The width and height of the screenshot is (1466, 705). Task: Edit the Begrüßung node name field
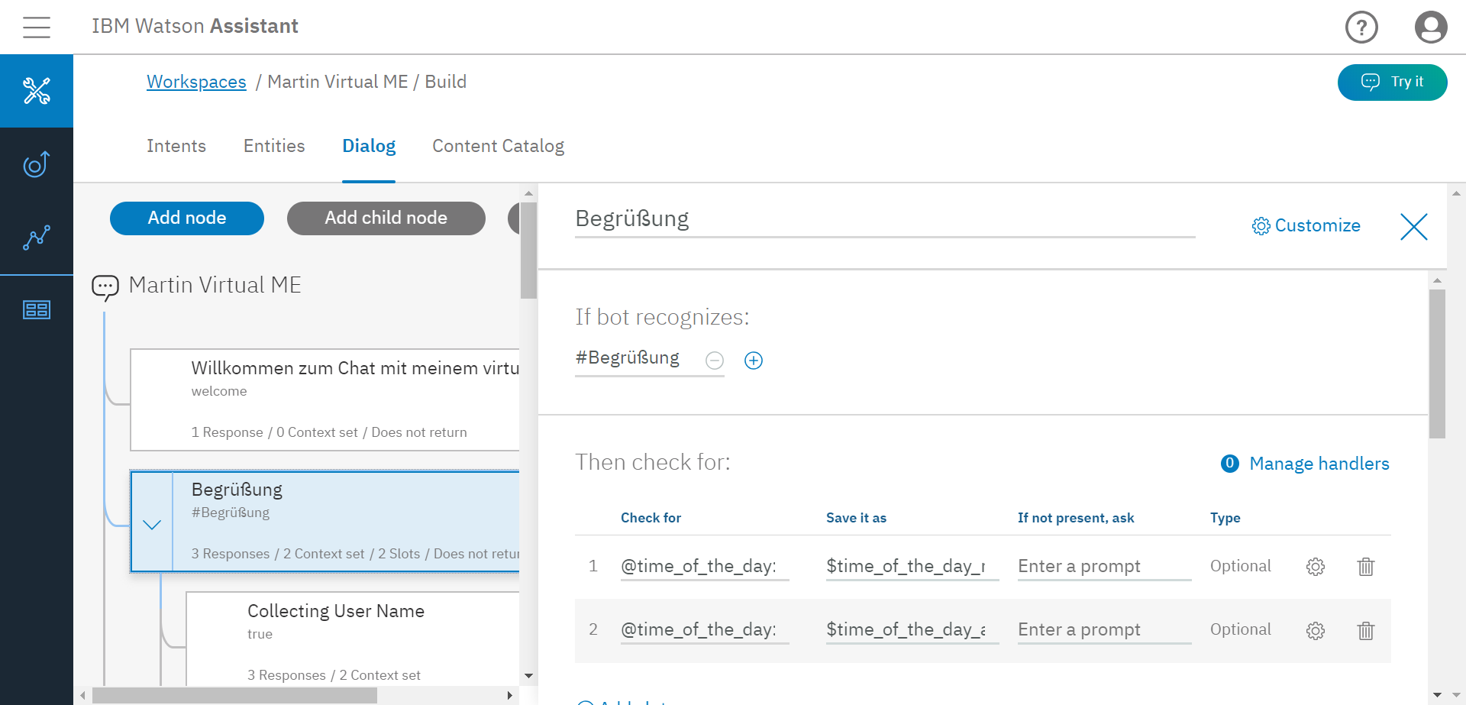point(885,219)
